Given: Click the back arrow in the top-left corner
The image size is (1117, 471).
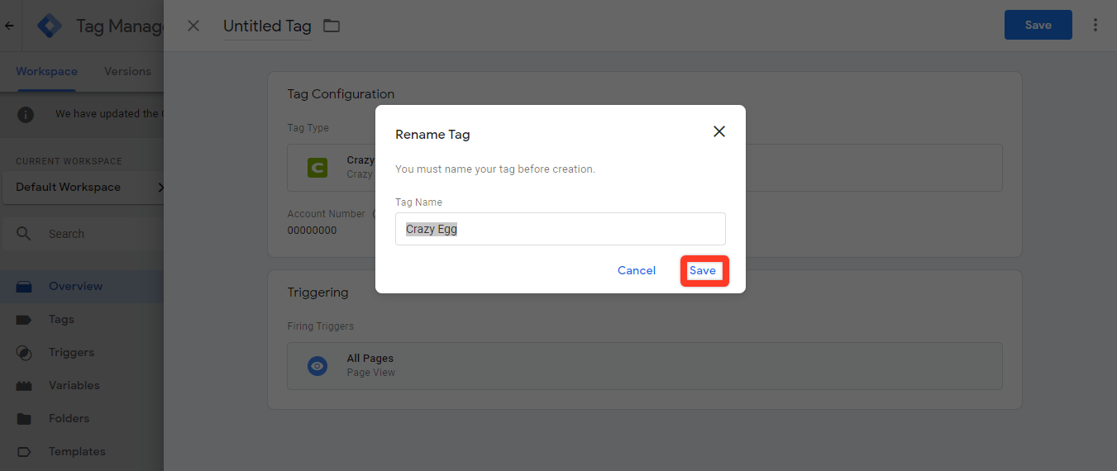Looking at the screenshot, I should 10,26.
